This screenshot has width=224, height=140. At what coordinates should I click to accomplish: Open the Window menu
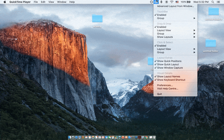click(x=62, y=2)
